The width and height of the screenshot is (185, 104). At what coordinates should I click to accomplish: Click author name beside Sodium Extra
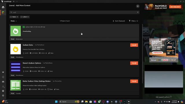[x=40, y=45]
